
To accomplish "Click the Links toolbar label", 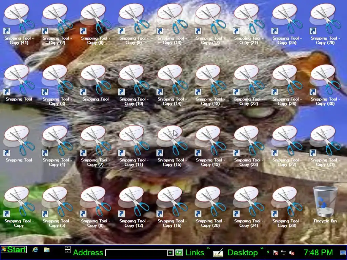I will coord(195,253).
